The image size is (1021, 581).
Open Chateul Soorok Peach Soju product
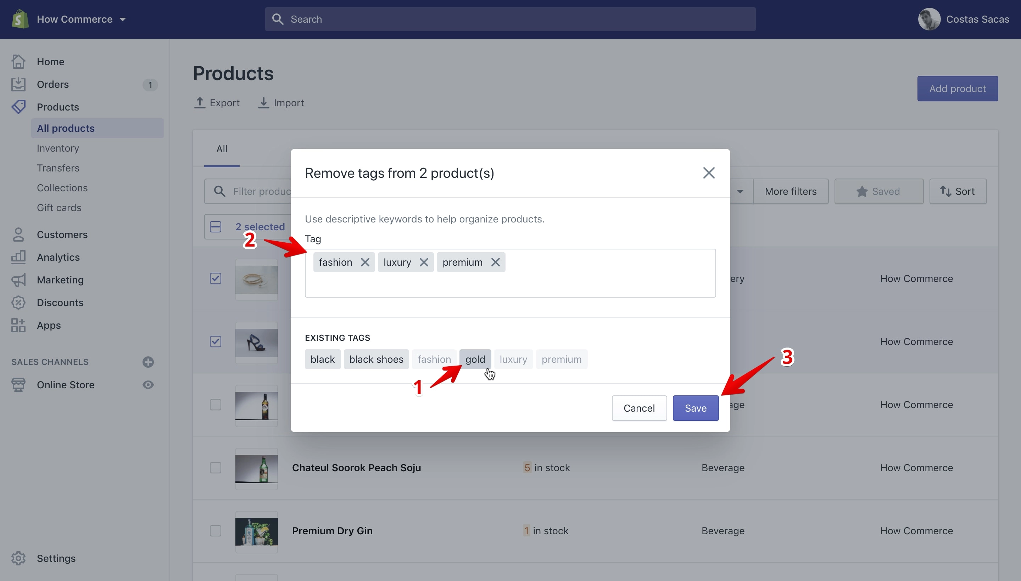point(356,468)
